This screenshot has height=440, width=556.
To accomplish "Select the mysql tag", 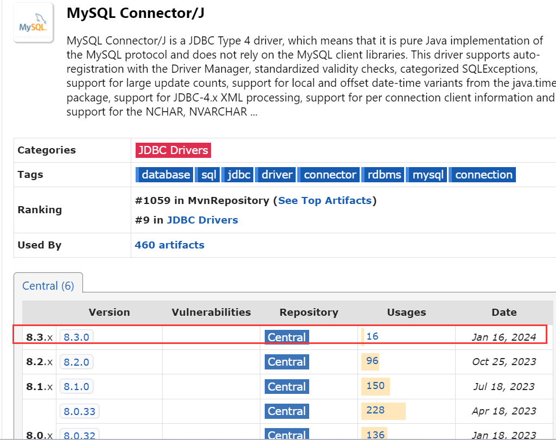I will (426, 175).
